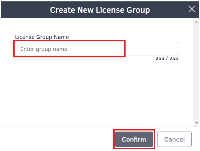This screenshot has width=200, height=151.
Task: Click the 'Enter group name' placeholder text
Action: click(44, 49)
